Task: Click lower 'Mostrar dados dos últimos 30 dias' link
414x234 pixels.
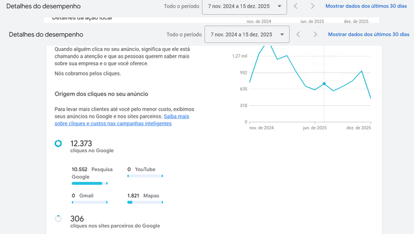Action: coord(369,34)
